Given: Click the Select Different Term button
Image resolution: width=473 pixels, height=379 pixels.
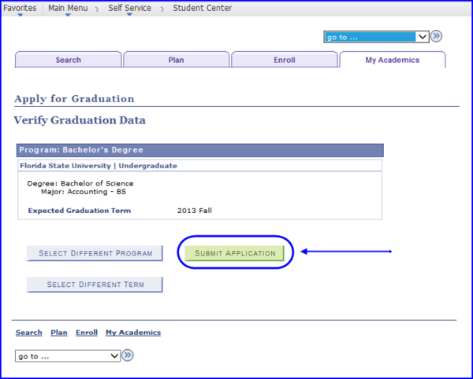Looking at the screenshot, I should 95,285.
